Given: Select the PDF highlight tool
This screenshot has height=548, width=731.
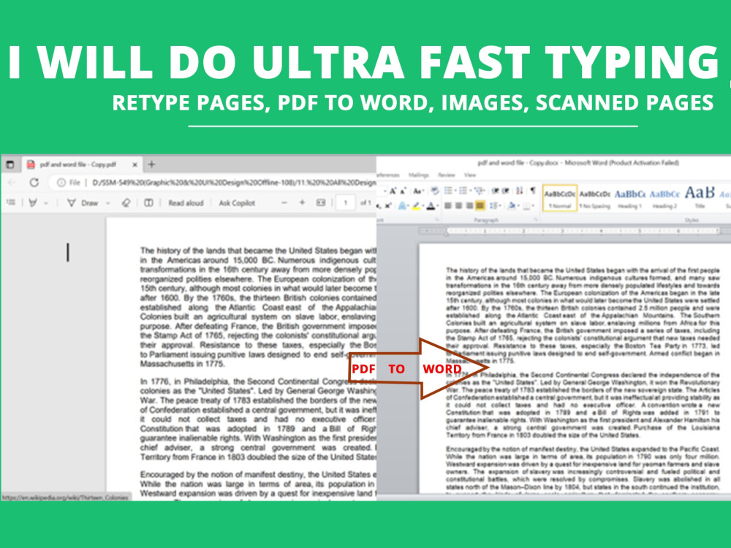Looking at the screenshot, I should [33, 202].
